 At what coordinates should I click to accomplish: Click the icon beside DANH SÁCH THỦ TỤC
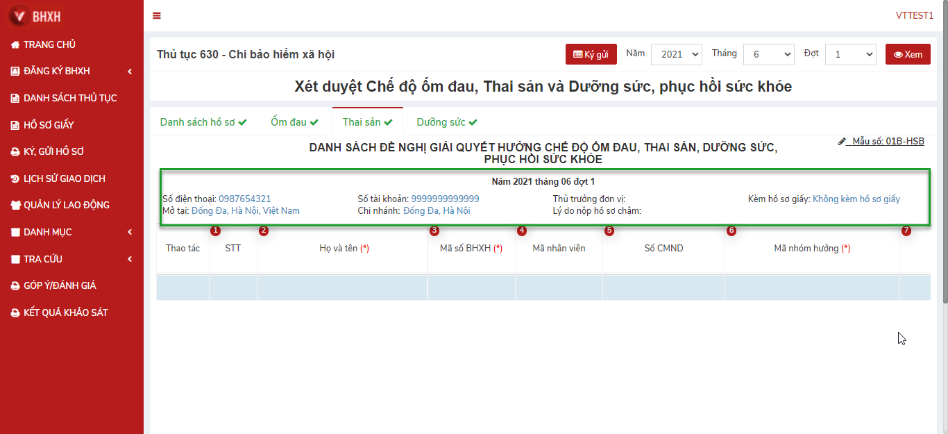15,98
